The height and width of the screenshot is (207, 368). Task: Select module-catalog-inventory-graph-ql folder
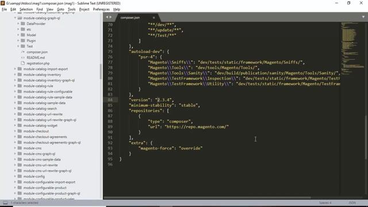49,80
